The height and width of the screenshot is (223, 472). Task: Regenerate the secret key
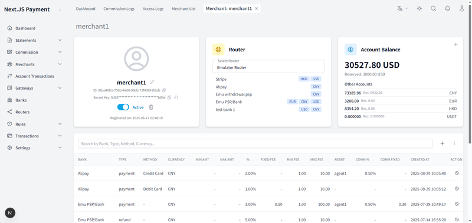pyautogui.click(x=176, y=97)
